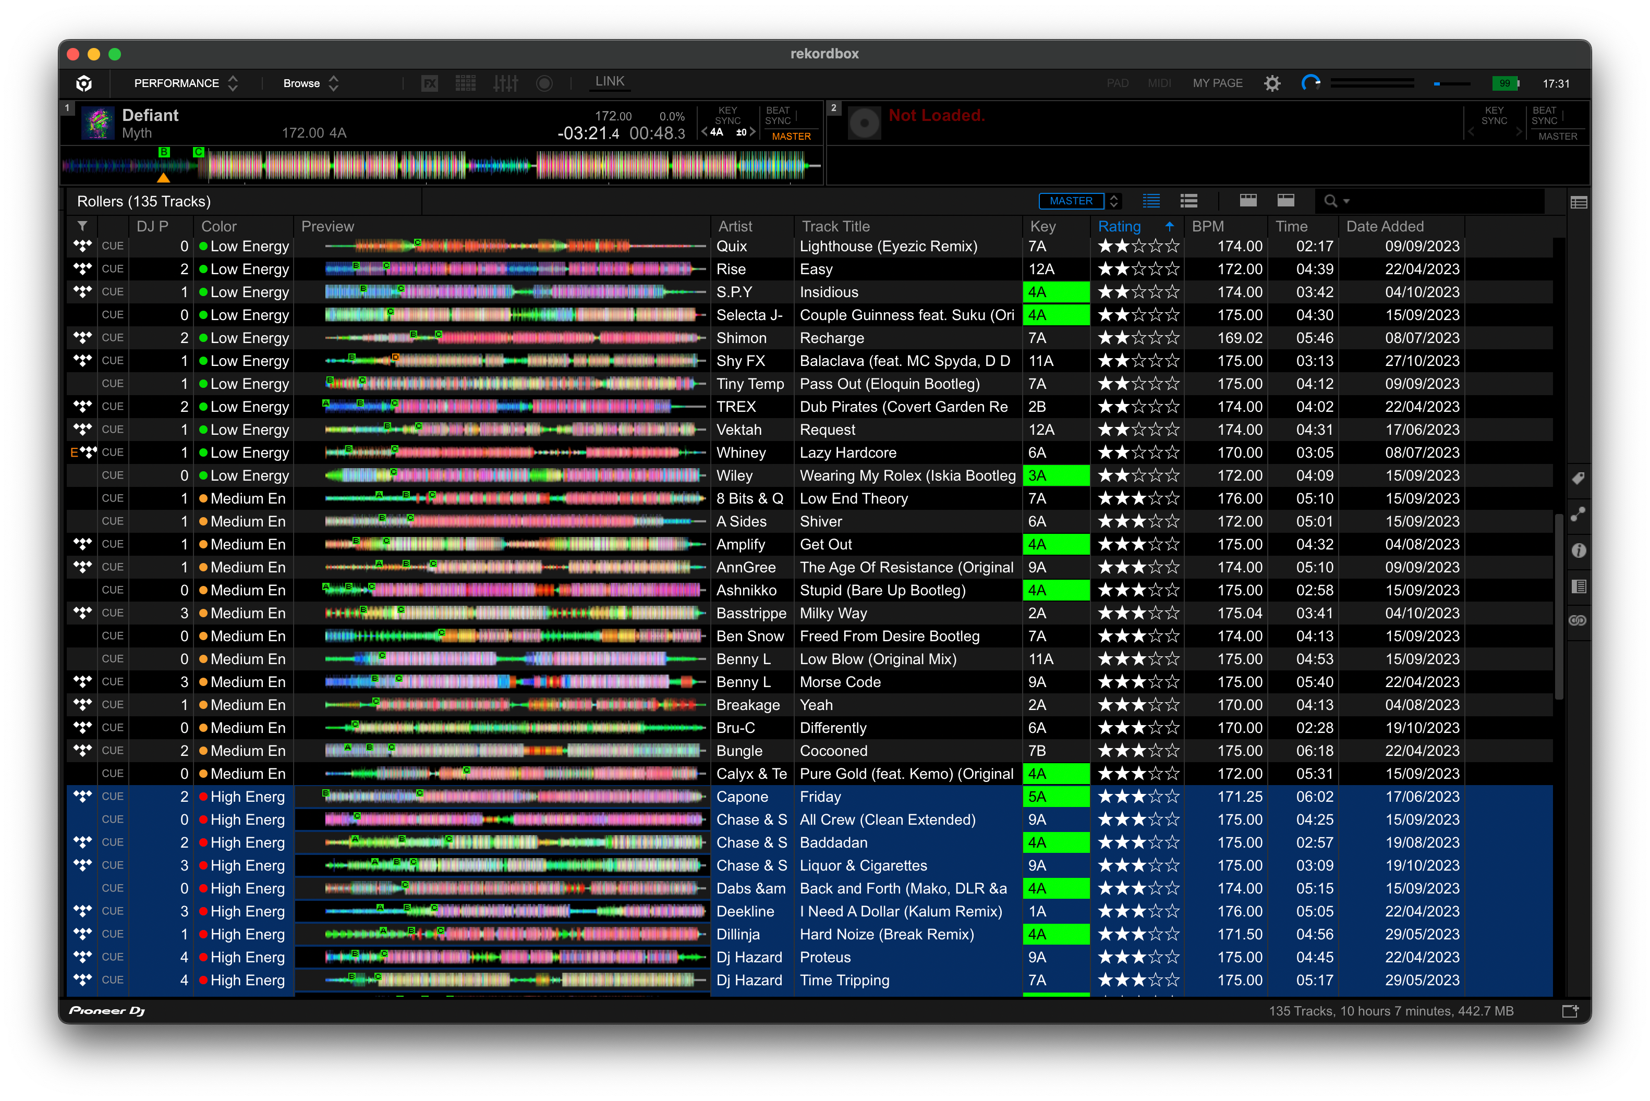Toggle Beat Sync on deck 2
The width and height of the screenshot is (1650, 1101).
[1544, 115]
